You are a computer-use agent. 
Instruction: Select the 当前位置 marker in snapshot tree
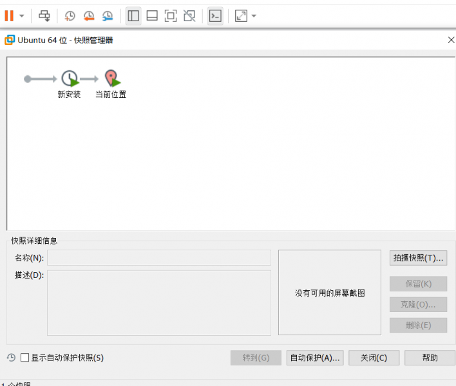[x=113, y=79]
